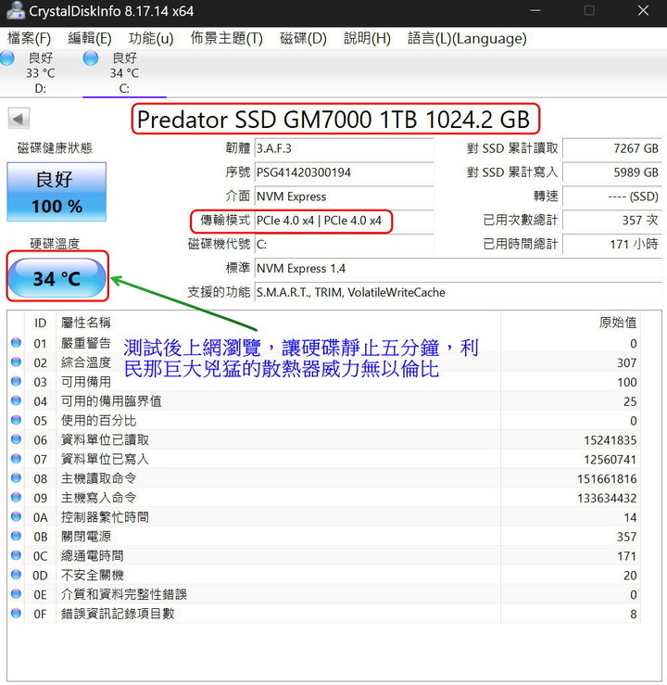
Task: Click the 硬碟溫度 label
Action: (55, 244)
